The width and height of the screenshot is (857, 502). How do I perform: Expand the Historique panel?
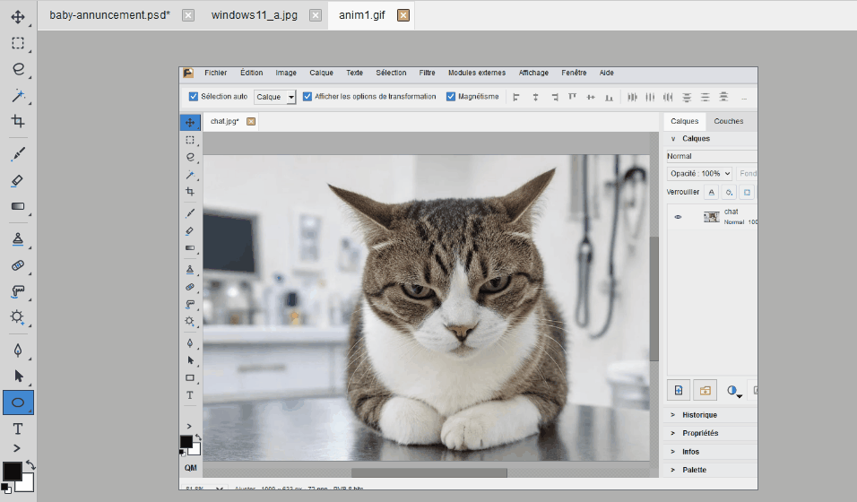click(673, 415)
